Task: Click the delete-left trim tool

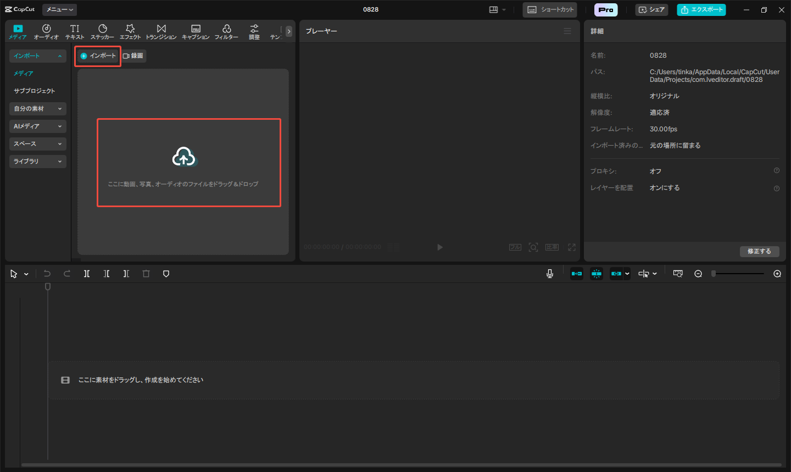Action: 107,274
